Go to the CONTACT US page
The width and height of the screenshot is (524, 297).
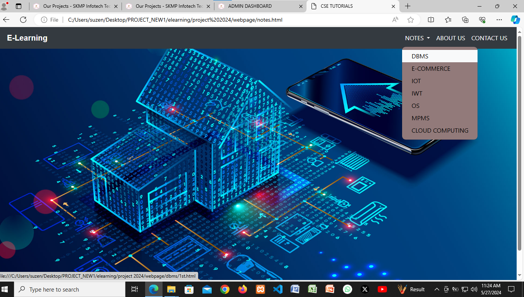pyautogui.click(x=489, y=38)
